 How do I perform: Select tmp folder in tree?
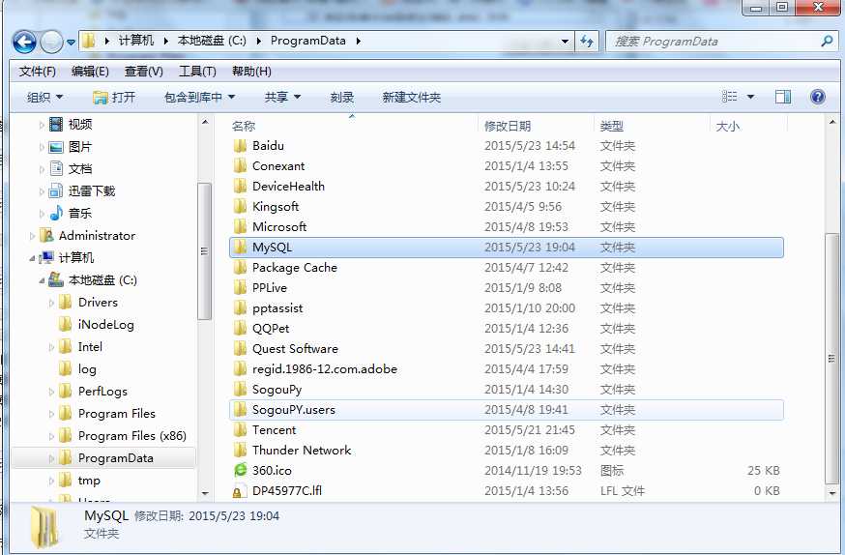(x=89, y=481)
